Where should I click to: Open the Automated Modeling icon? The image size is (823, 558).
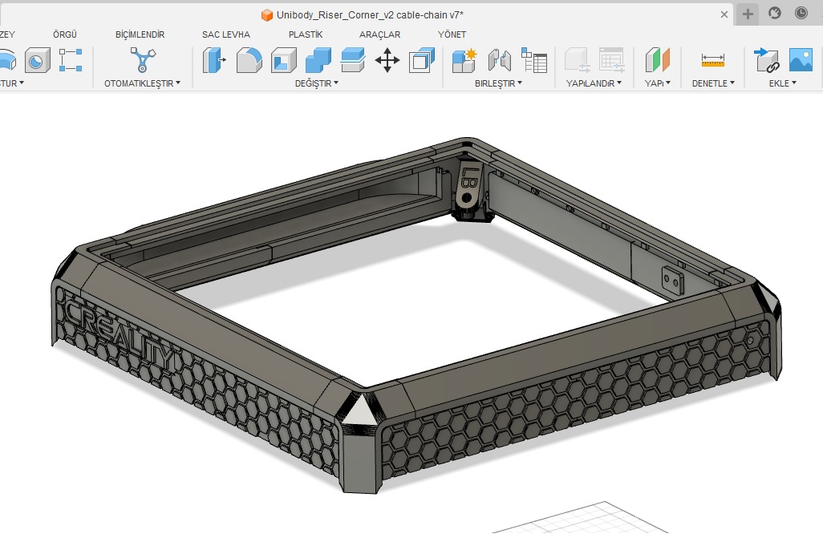[x=143, y=60]
